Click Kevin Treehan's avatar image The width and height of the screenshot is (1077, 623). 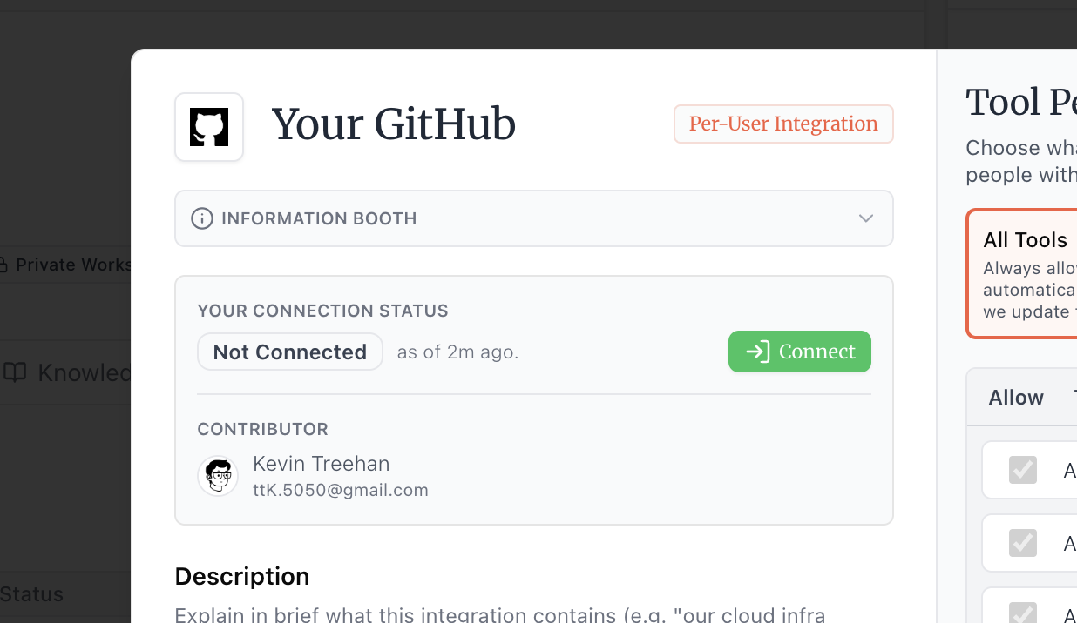218,477
